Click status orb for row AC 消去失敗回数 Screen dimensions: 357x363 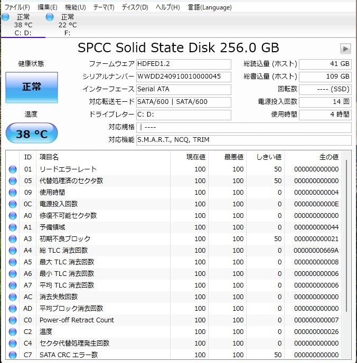(x=13, y=297)
